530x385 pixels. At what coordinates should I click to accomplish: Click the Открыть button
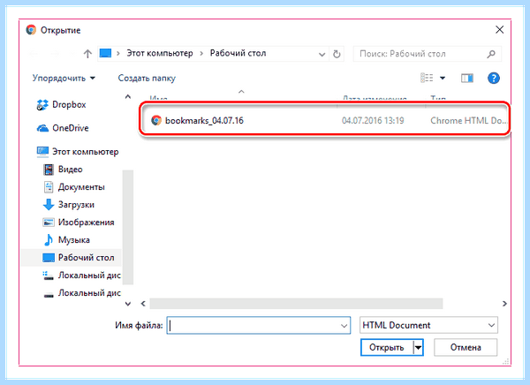[387, 348]
